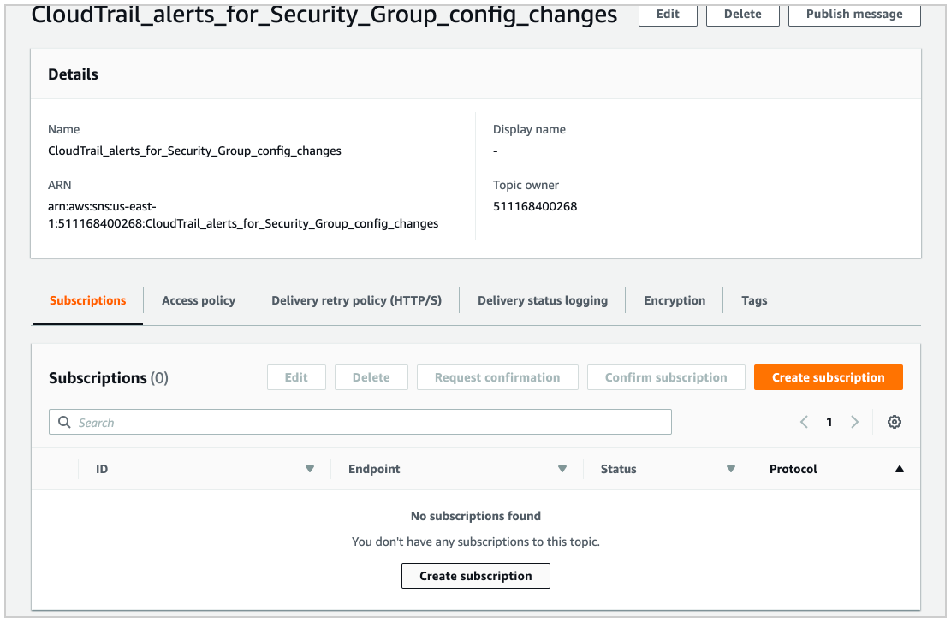Toggle Protocol column sort arrow
This screenshot has width=951, height=622.
pyautogui.click(x=900, y=469)
